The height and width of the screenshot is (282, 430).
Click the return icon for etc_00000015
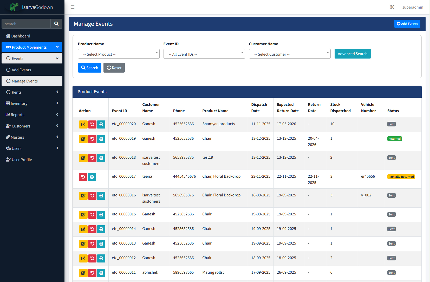coord(92,215)
